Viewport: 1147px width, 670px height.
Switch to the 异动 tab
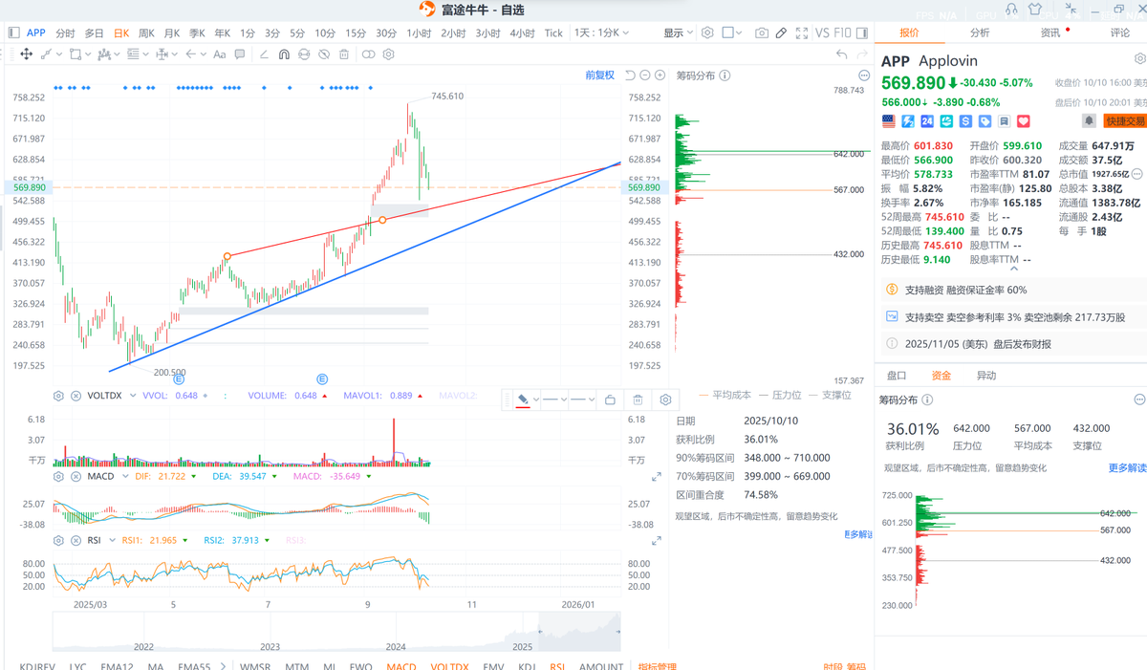click(986, 376)
